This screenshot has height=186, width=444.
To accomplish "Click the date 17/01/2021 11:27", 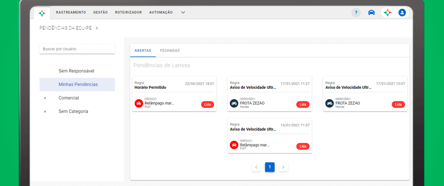I will pyautogui.click(x=295, y=84).
